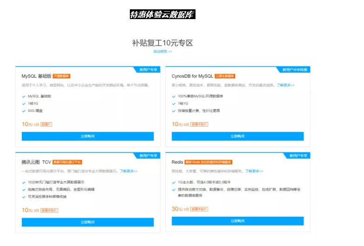Screen dimensions: 364x246
Task: Click the 适用于个人学习 description in MySQL card
Action: pyautogui.click(x=86, y=85)
